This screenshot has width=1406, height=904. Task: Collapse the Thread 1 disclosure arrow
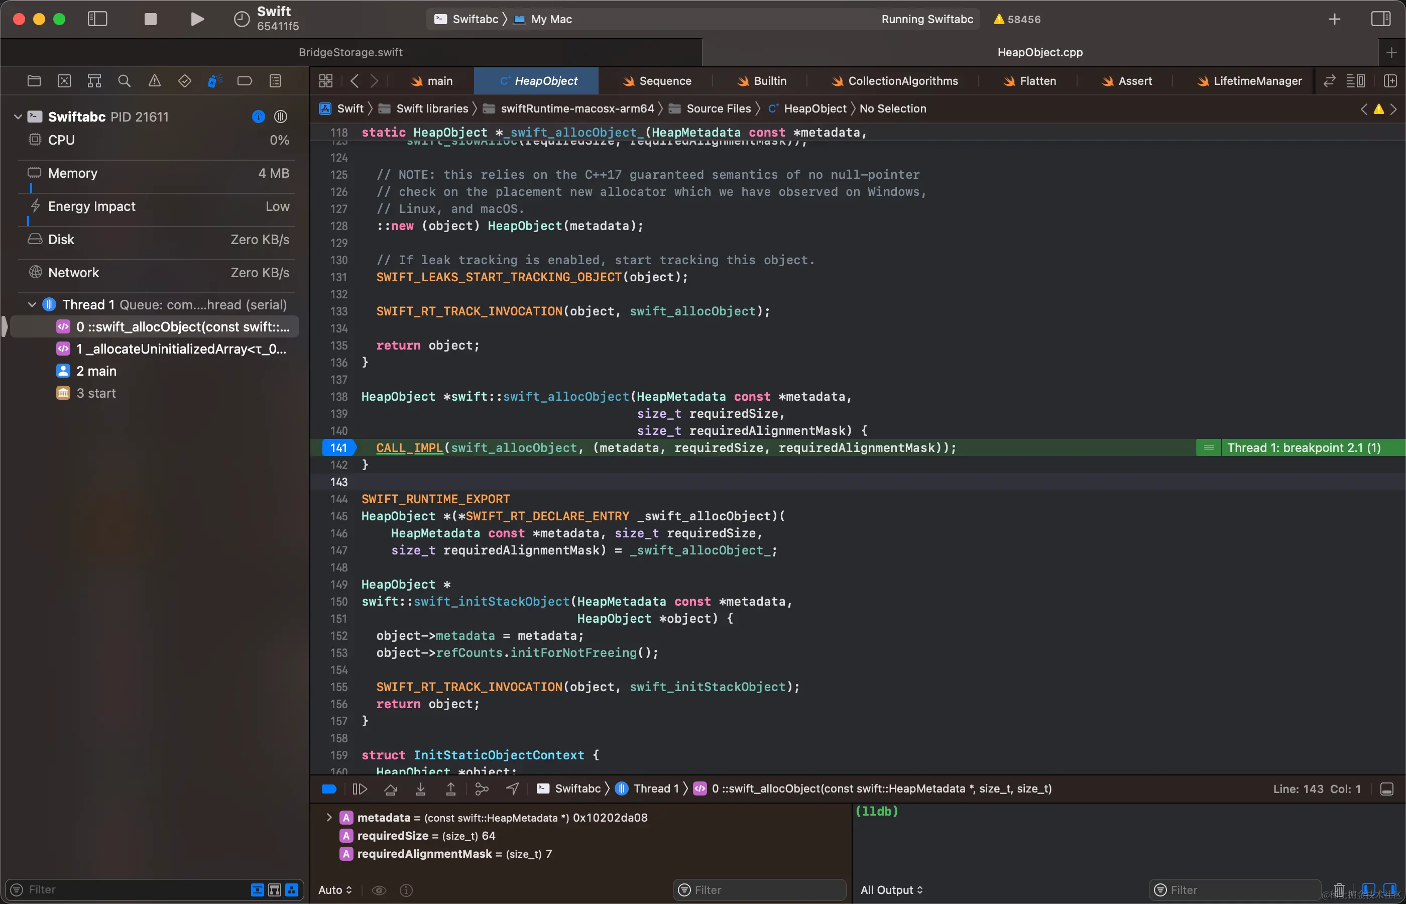click(x=32, y=305)
